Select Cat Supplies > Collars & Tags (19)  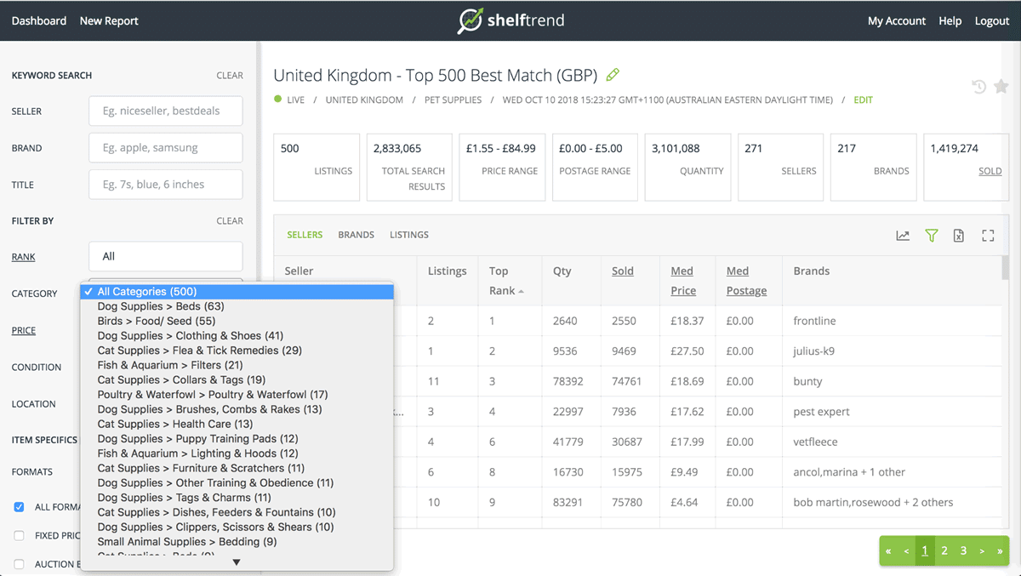click(237, 379)
